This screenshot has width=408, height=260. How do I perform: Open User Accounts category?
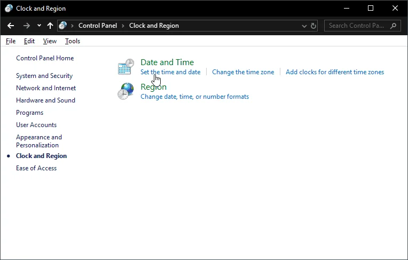click(x=36, y=125)
